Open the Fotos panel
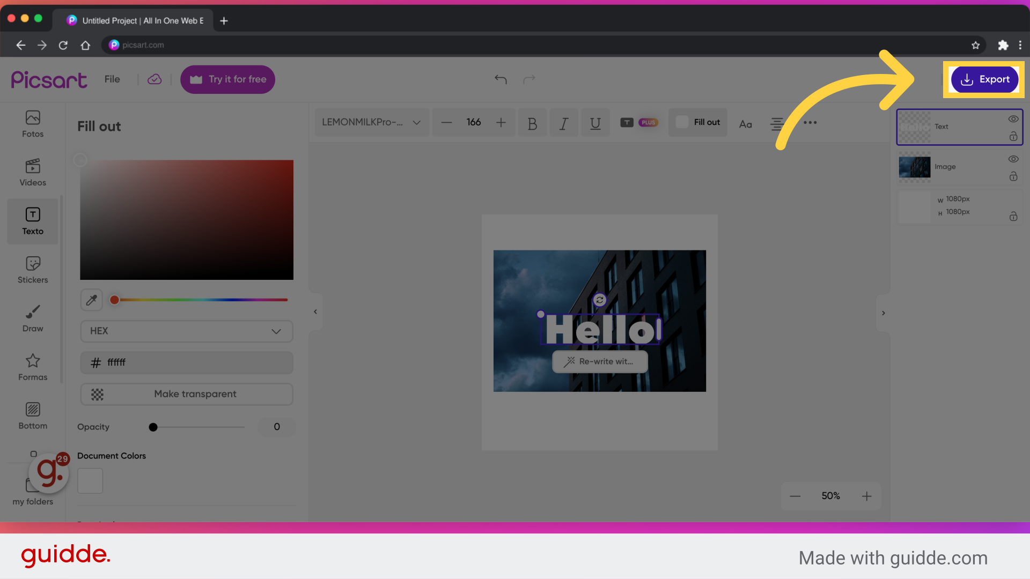The width and height of the screenshot is (1030, 579). click(x=32, y=124)
